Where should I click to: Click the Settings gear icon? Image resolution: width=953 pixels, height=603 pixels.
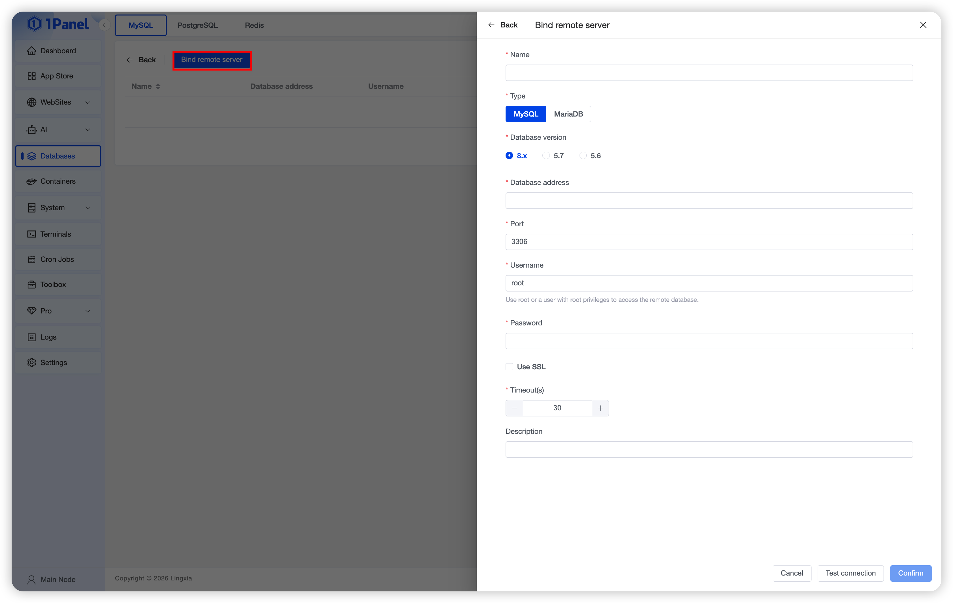click(x=32, y=363)
